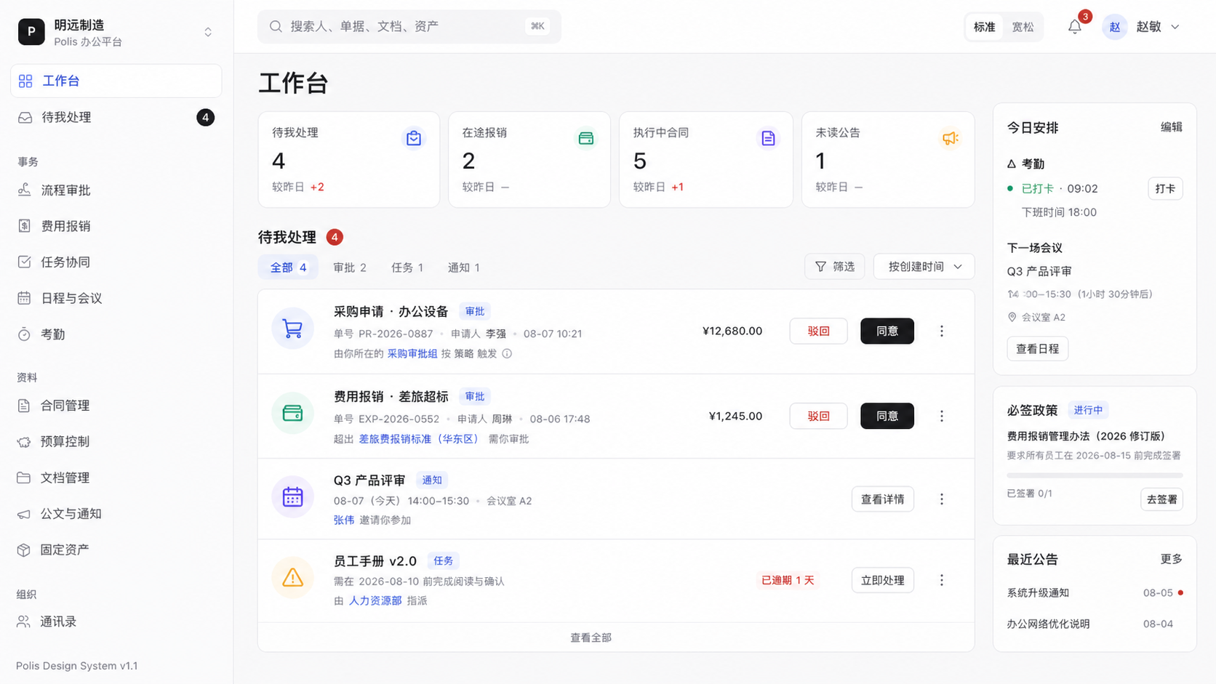Click the document icon on 执行中合同 card

pos(768,138)
